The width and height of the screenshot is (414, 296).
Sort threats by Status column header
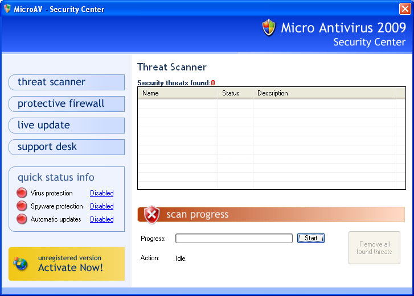[x=235, y=93]
